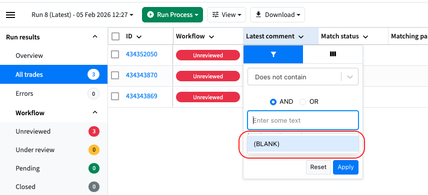428x195 pixels.
Task: Check the box for trade 434352050
Action: [115, 54]
